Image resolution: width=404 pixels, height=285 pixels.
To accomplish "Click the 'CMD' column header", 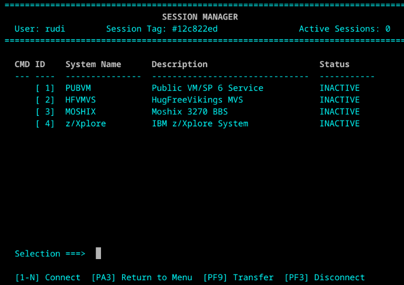I will click(x=22, y=65).
